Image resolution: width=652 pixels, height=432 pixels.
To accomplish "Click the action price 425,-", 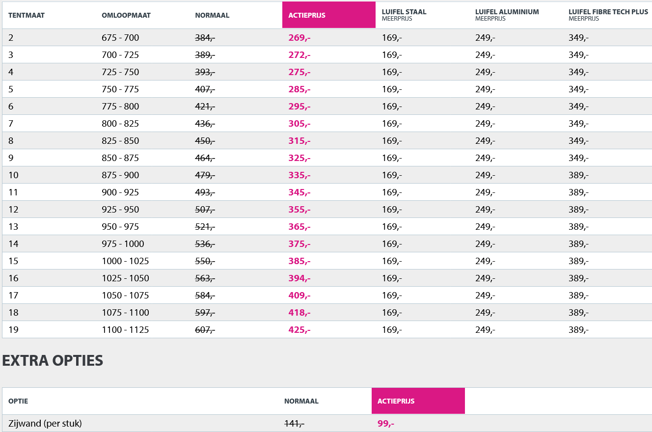I will pos(299,330).
